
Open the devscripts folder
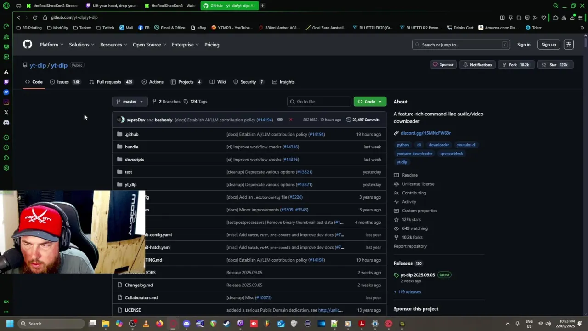click(x=135, y=159)
